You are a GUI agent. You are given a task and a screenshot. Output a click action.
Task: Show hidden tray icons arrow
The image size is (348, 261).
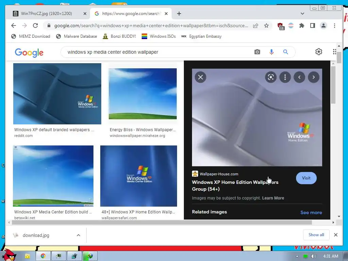(297, 256)
